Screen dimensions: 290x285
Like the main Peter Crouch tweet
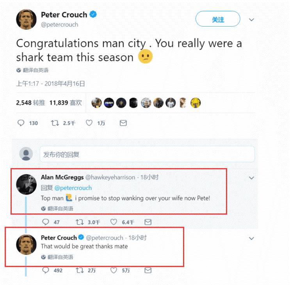[x=89, y=123]
